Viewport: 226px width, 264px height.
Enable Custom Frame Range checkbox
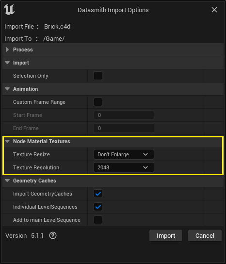tap(98, 102)
